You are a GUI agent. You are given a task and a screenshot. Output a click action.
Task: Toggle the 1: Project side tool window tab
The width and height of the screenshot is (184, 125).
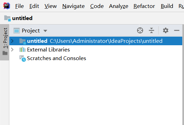[5, 42]
